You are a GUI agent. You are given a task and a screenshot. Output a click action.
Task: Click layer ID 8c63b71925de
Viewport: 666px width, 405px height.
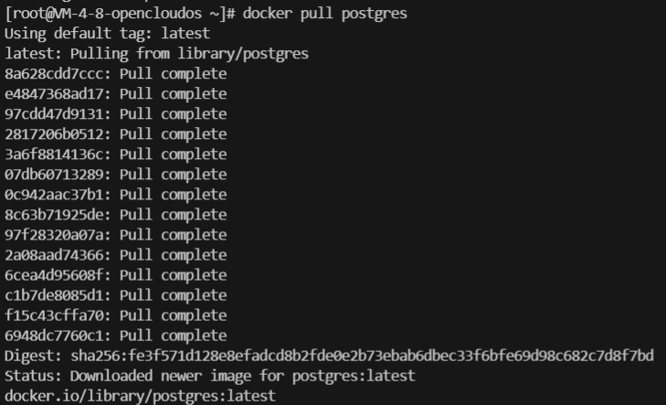click(x=58, y=214)
